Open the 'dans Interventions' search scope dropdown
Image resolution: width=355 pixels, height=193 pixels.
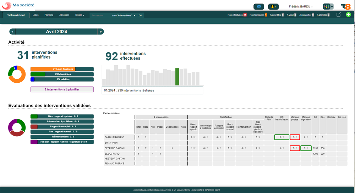point(124,15)
